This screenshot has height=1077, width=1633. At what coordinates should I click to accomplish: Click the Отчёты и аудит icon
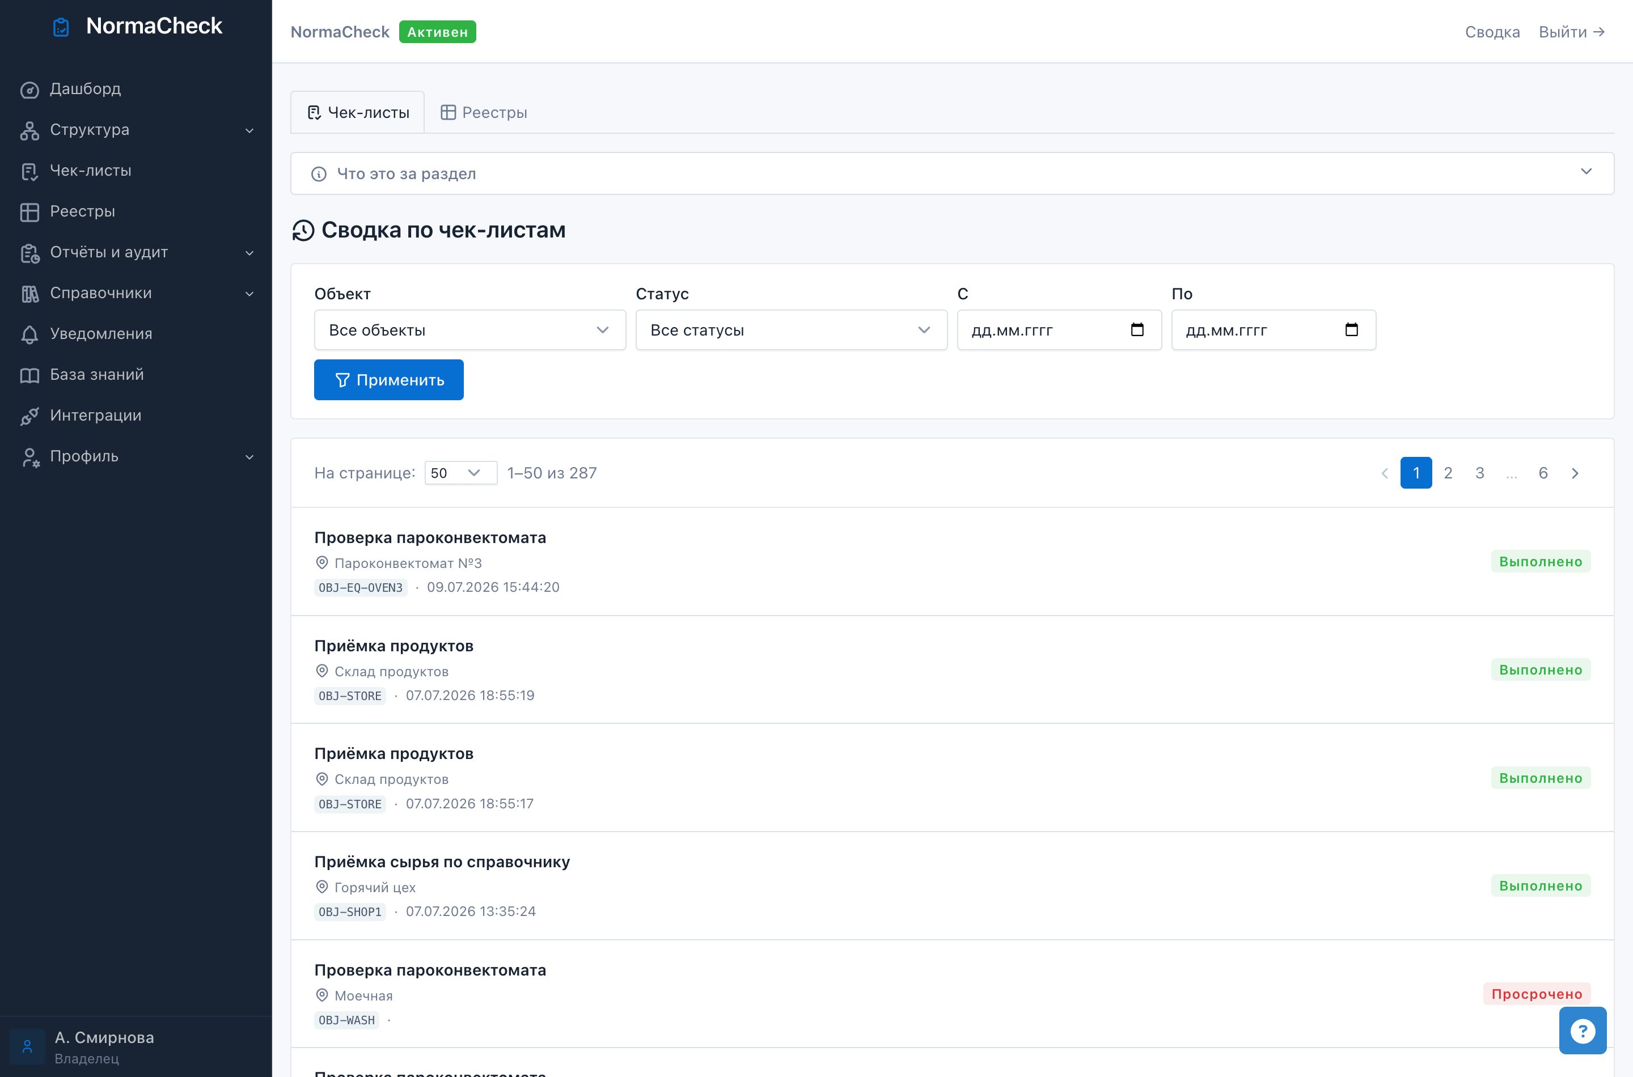[29, 253]
